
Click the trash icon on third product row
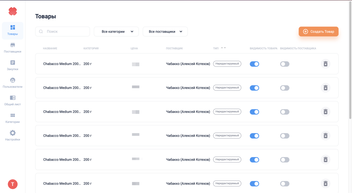point(325,112)
